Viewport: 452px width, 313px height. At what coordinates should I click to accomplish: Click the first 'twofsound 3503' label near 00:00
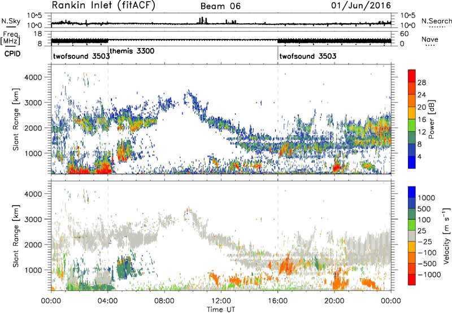(81, 56)
